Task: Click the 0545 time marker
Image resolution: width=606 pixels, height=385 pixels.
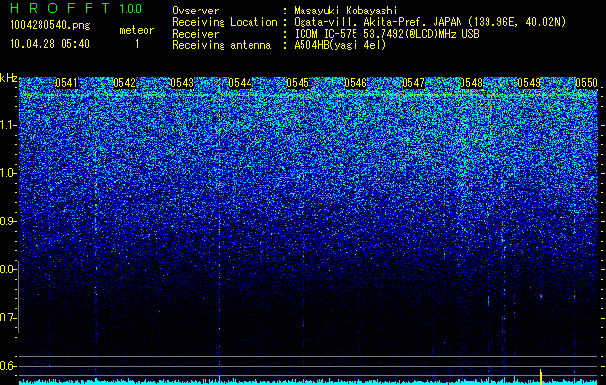Action: coord(298,83)
